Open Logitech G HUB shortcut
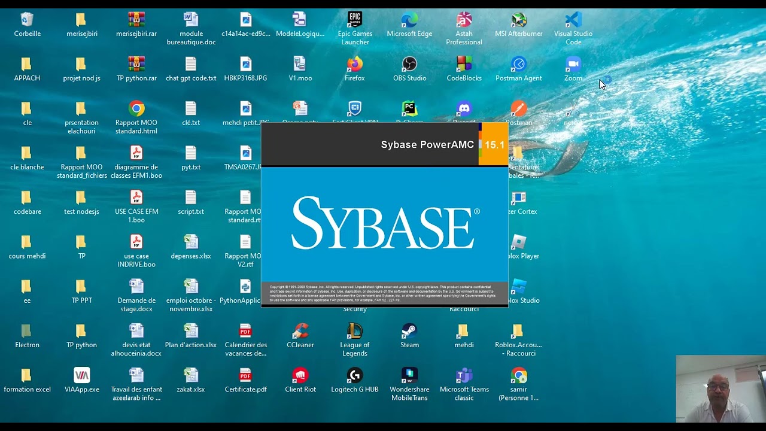Screen dimensions: 766x431 click(355, 380)
